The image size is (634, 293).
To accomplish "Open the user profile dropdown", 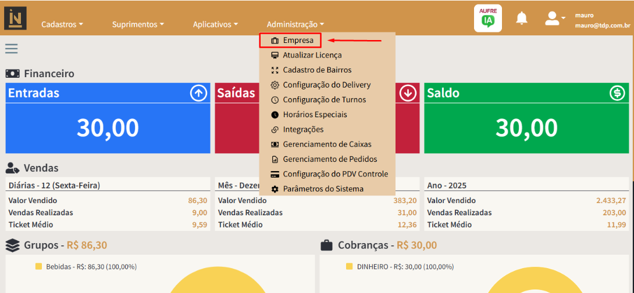I will [x=555, y=19].
